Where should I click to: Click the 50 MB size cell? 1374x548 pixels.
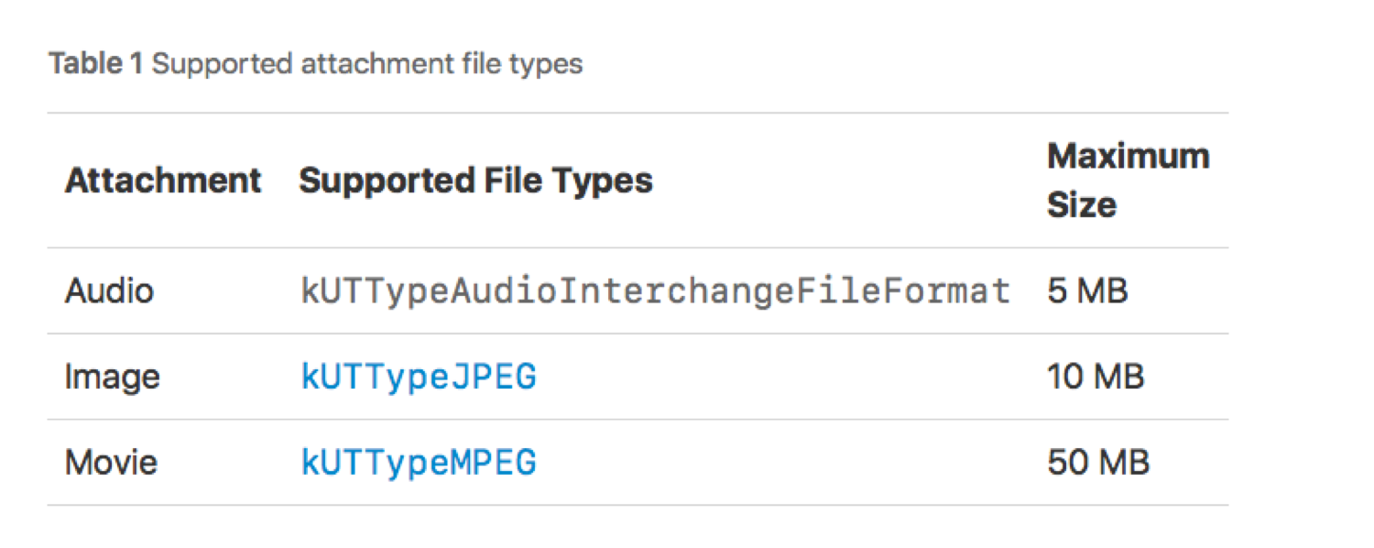[1098, 463]
